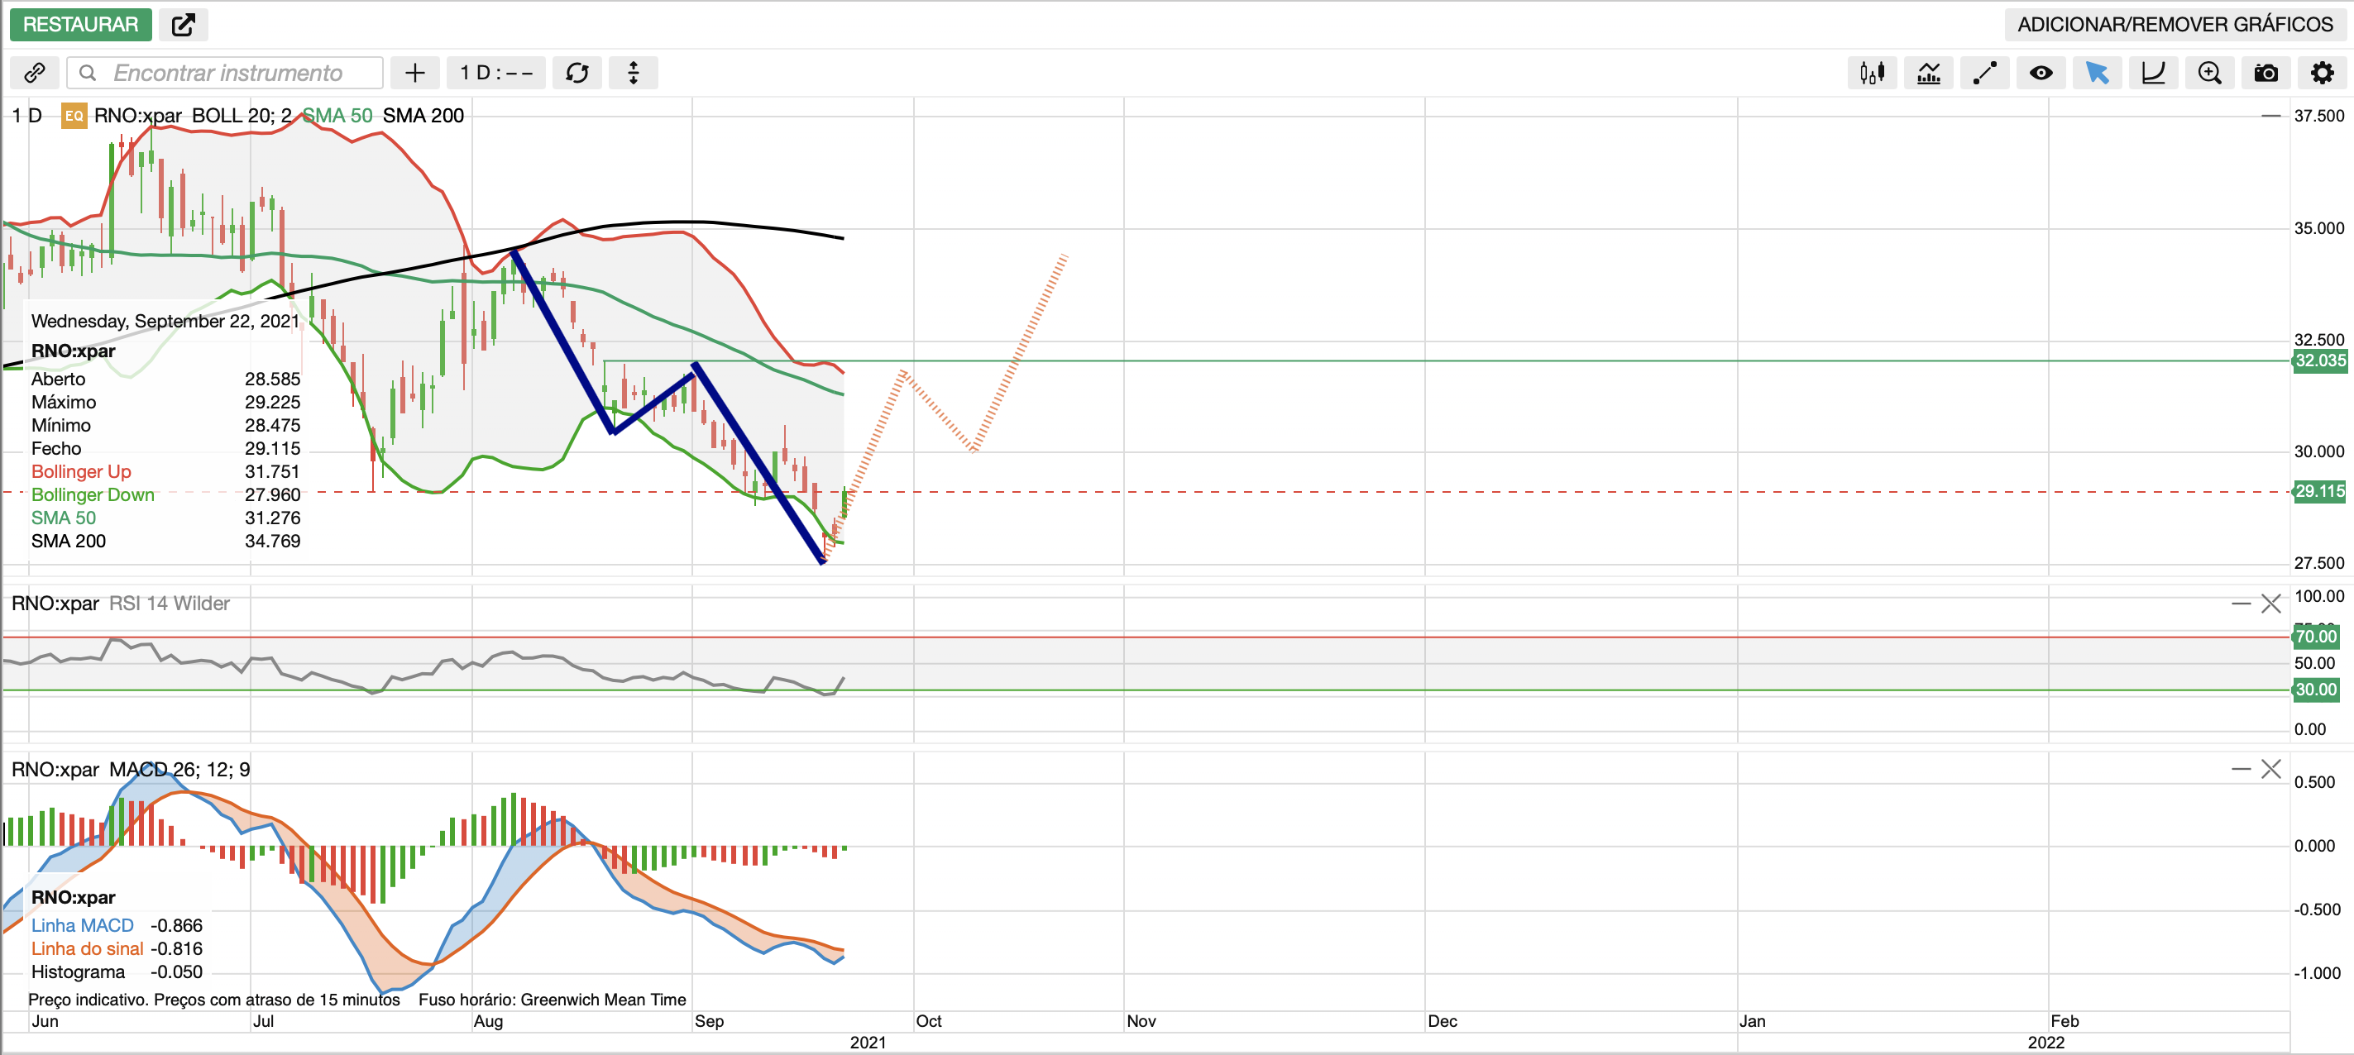Open the indicators and studies menu

[x=1928, y=73]
